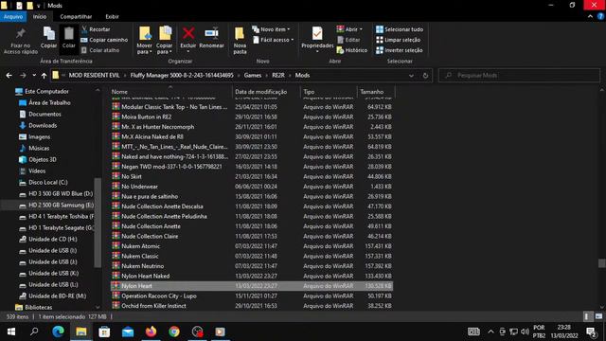Click the Abrir ribbon button
The width and height of the screenshot is (606, 341).
tap(349, 29)
